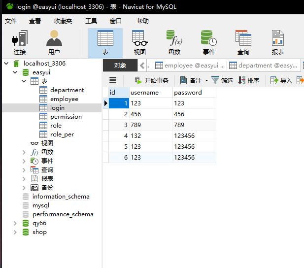This screenshot has width=304, height=268.
Task: Open the 用户 user manager
Action: coord(54,43)
